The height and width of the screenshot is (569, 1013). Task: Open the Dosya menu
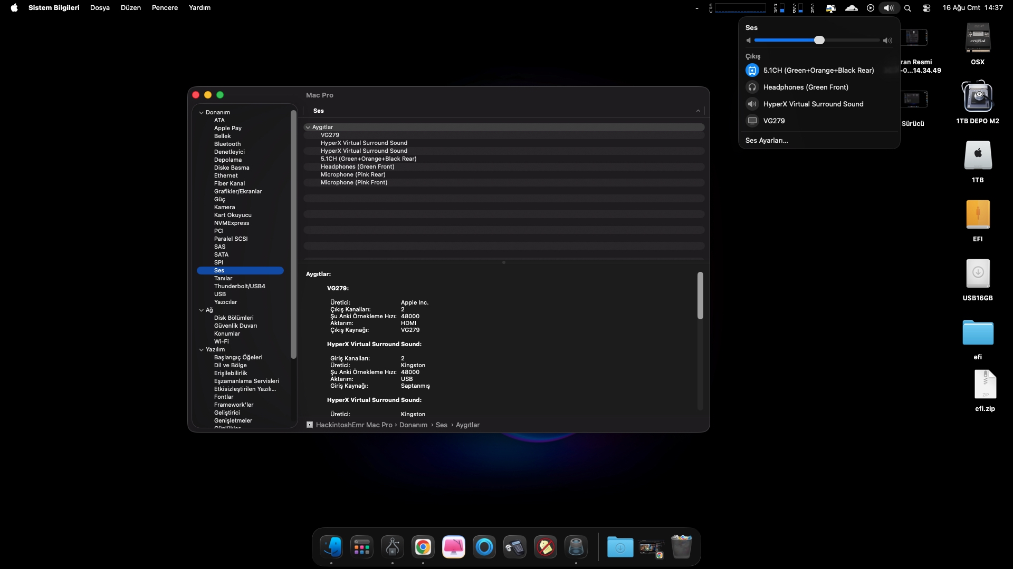pyautogui.click(x=100, y=8)
